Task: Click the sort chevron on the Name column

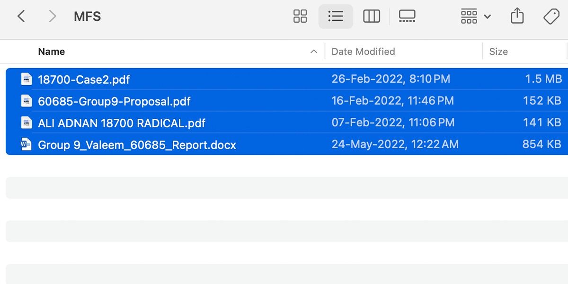Action: pyautogui.click(x=314, y=51)
